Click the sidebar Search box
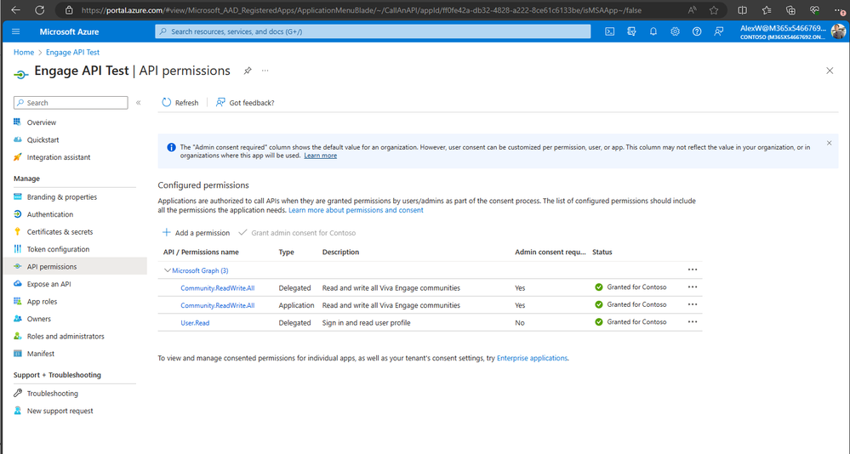Screen dimensions: 850x454 tap(71, 102)
